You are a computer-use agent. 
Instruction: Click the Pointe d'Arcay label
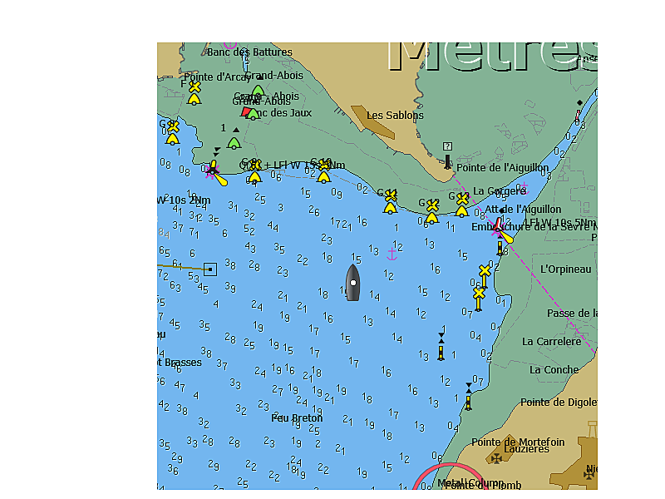click(x=217, y=77)
